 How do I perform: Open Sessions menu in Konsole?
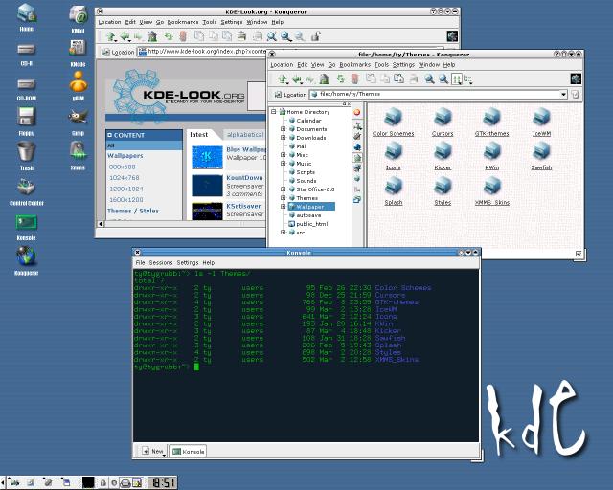click(x=160, y=263)
